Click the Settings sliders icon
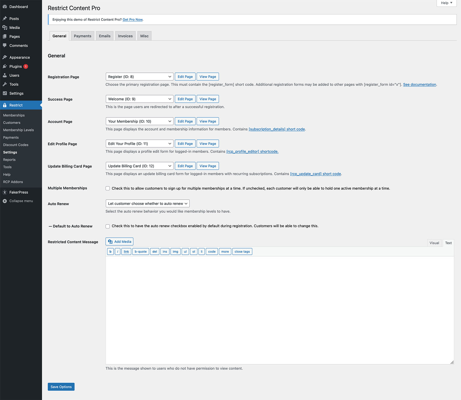 (x=5, y=93)
